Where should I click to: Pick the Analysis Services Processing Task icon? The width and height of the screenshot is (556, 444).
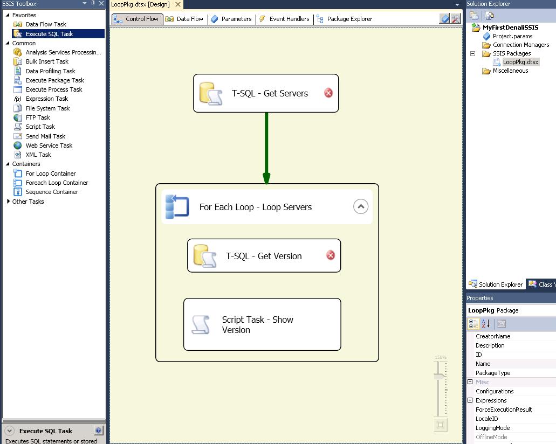pyautogui.click(x=18, y=52)
